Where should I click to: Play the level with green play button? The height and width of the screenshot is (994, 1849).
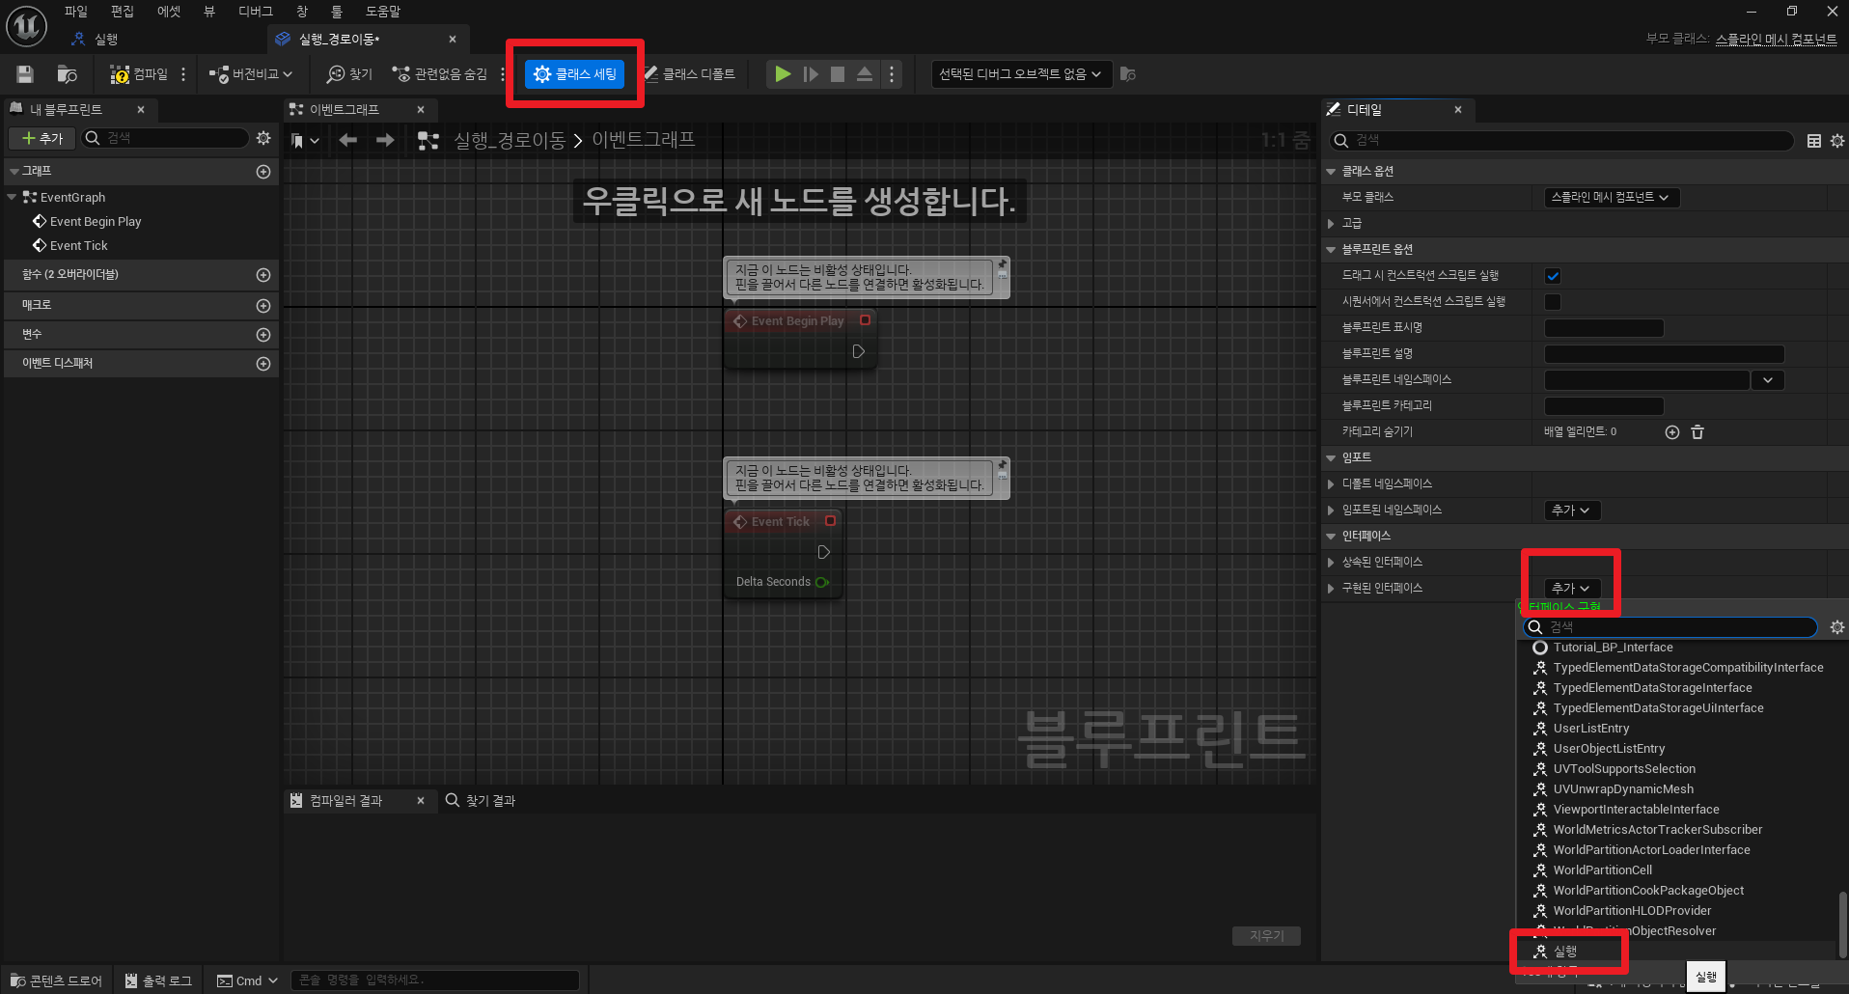pos(783,74)
